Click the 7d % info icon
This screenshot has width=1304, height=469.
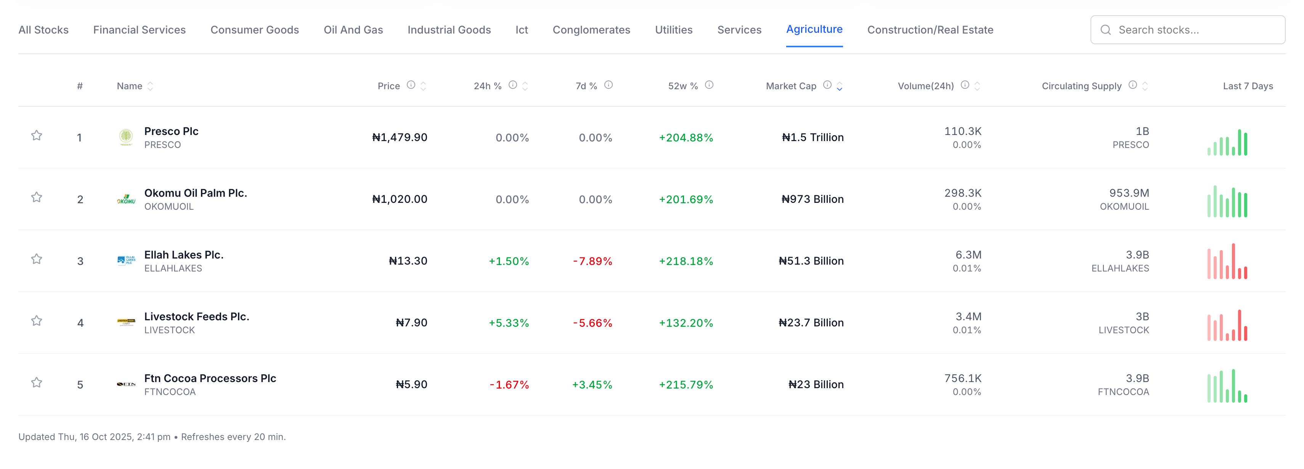coord(609,85)
